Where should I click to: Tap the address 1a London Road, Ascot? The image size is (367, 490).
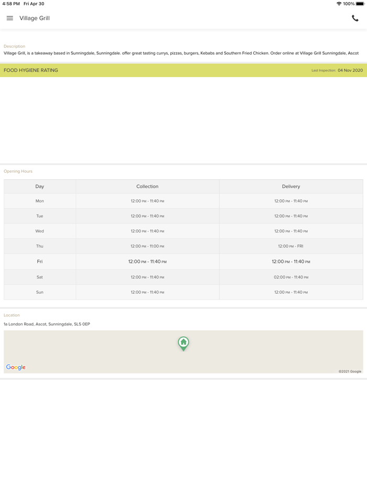click(x=47, y=324)
